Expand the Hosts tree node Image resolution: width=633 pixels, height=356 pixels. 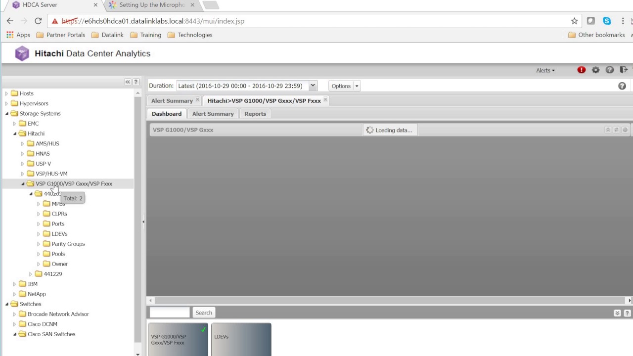(x=6, y=93)
